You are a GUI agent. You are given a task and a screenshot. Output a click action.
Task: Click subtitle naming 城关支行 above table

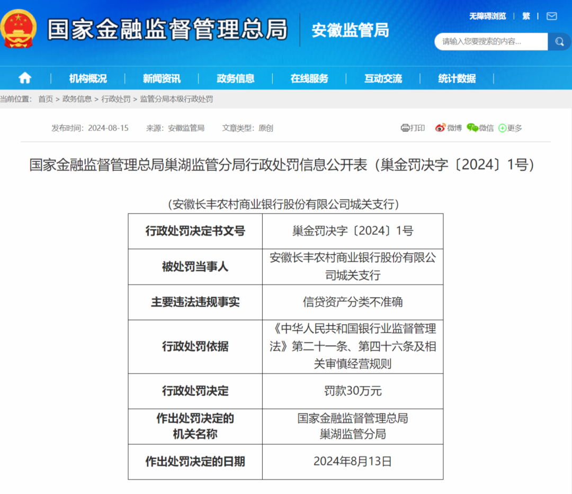click(283, 204)
